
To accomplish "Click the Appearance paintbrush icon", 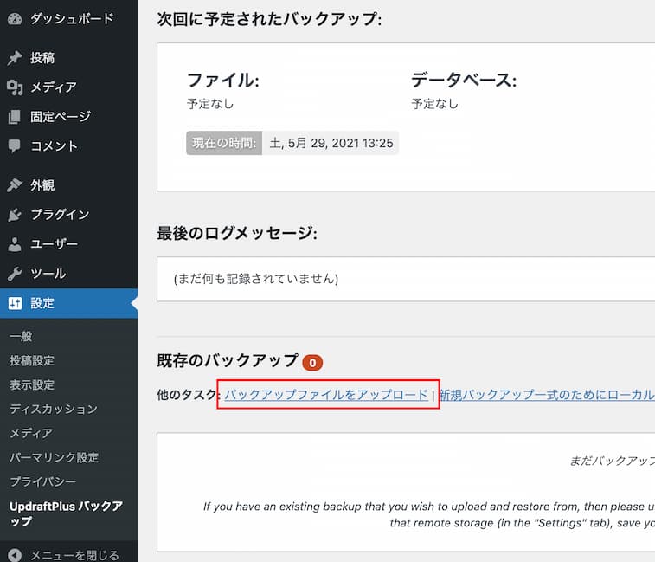I will pyautogui.click(x=15, y=185).
